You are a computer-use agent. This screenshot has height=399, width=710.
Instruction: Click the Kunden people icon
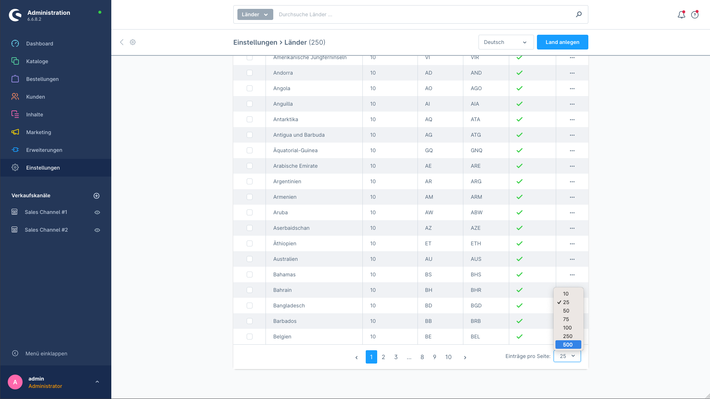tap(15, 97)
